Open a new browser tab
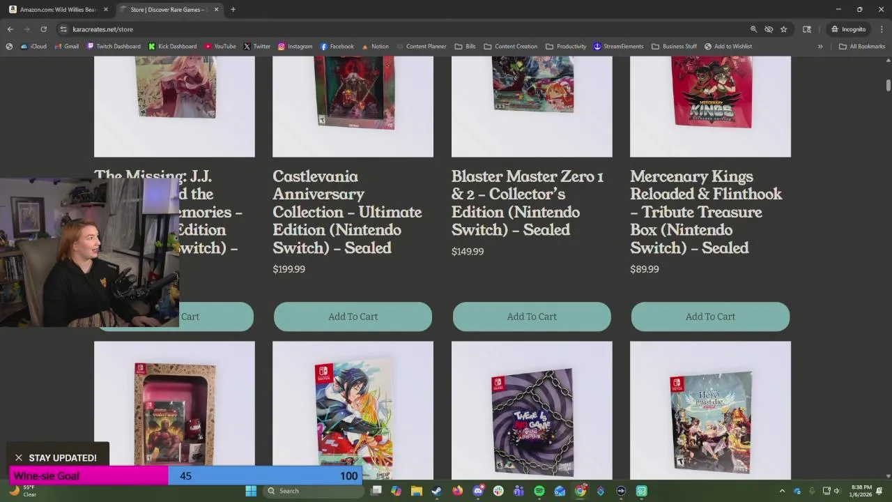This screenshot has height=502, width=892. pos(233,10)
